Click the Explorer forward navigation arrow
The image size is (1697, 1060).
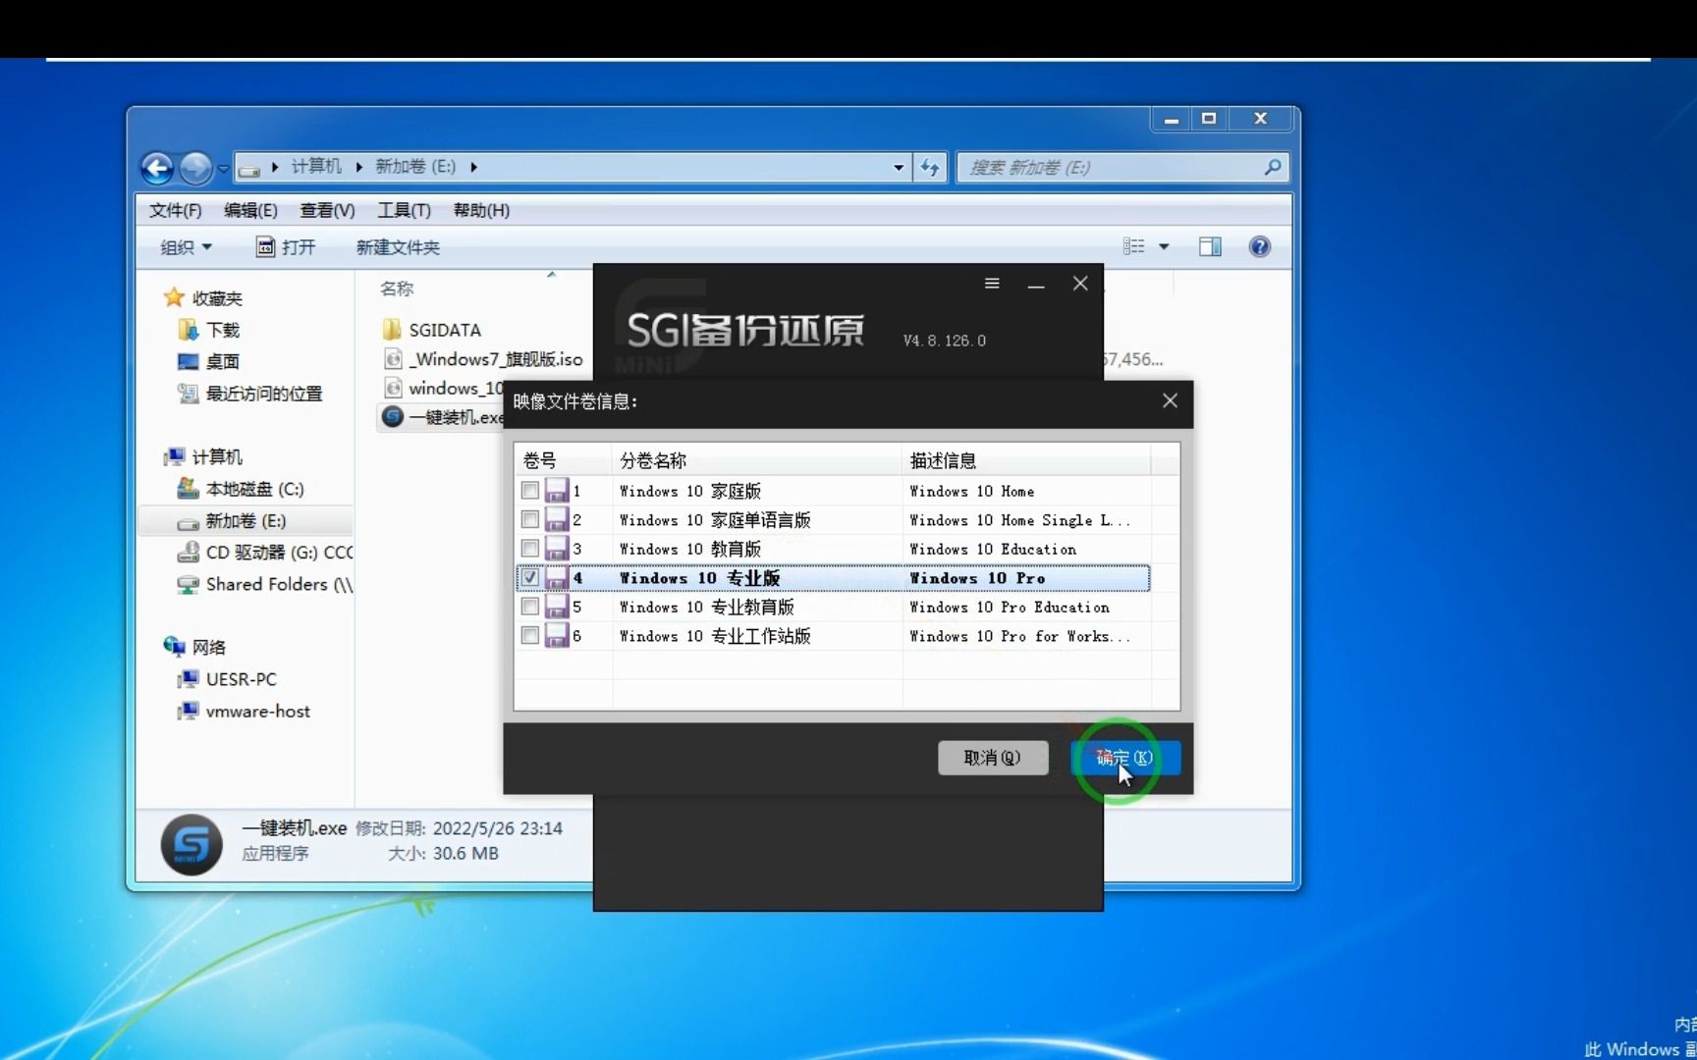[x=195, y=168]
